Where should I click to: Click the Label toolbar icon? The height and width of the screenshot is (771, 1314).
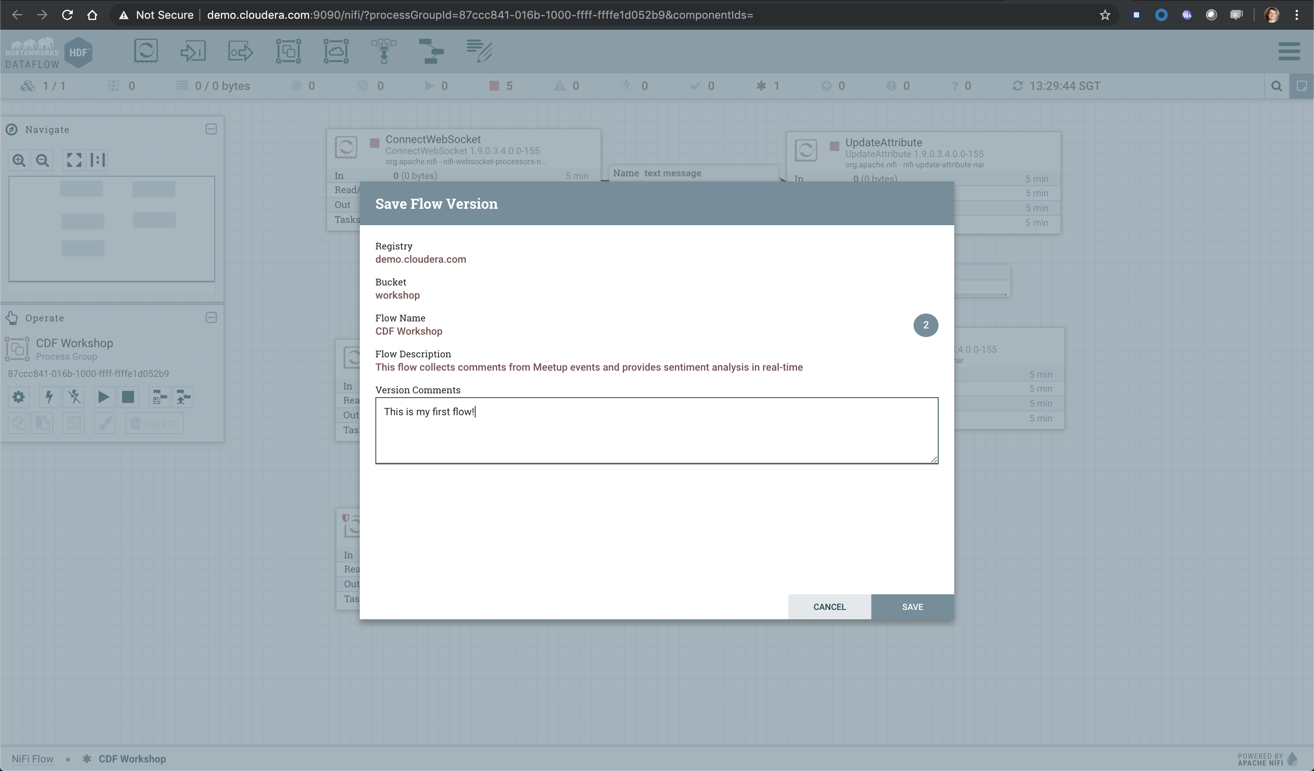(479, 51)
